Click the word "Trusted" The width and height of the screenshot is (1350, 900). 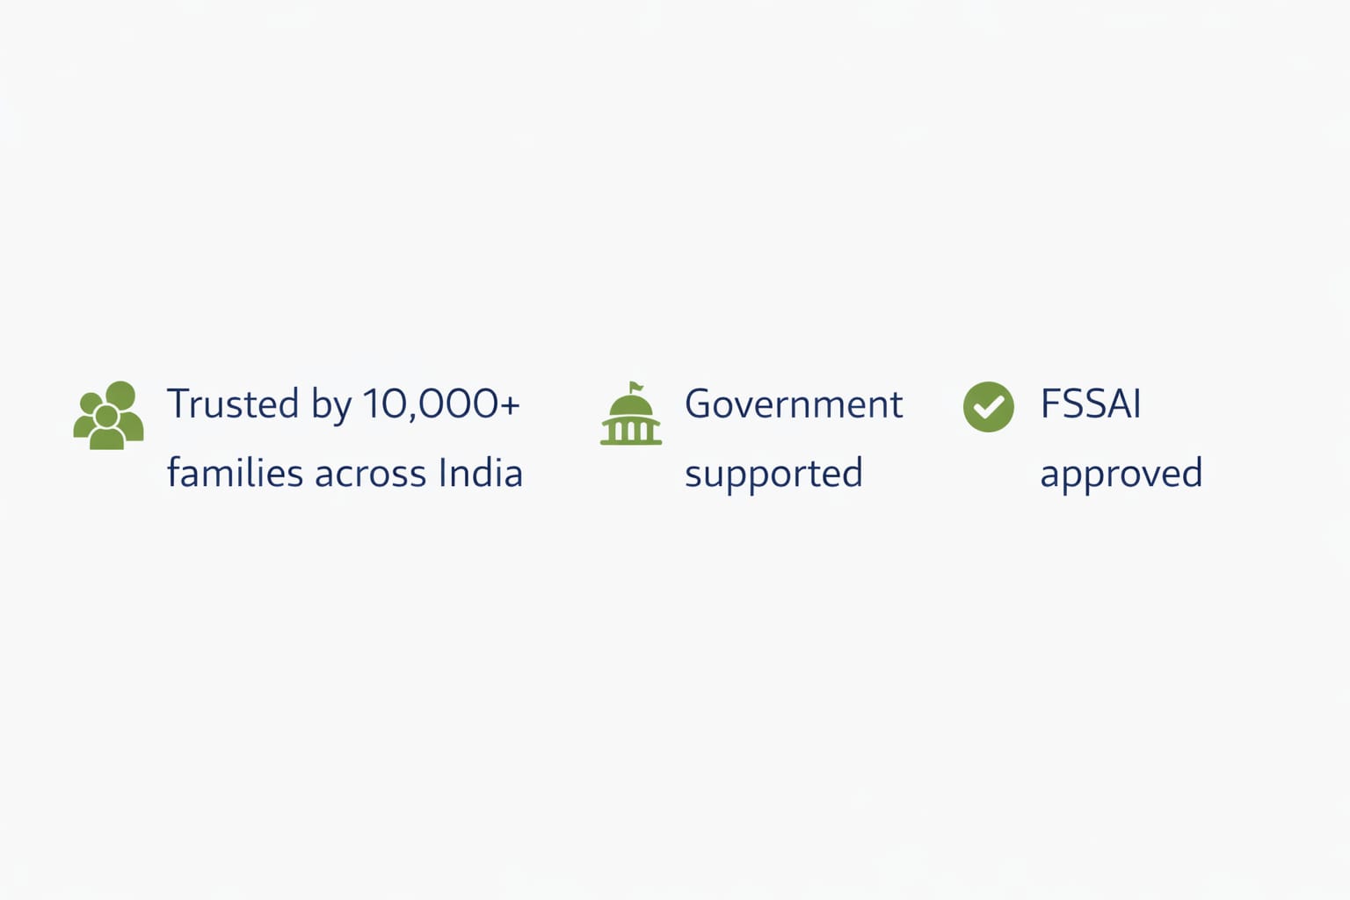click(x=233, y=404)
